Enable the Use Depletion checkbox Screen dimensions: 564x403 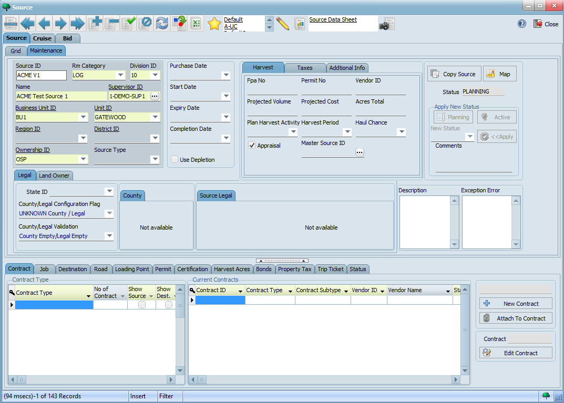[175, 159]
